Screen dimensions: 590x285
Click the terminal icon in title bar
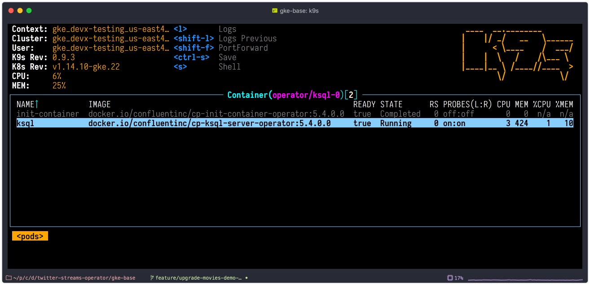(274, 10)
